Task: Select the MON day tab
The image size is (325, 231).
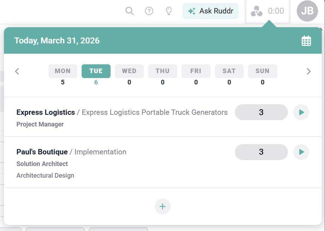Action: click(63, 71)
